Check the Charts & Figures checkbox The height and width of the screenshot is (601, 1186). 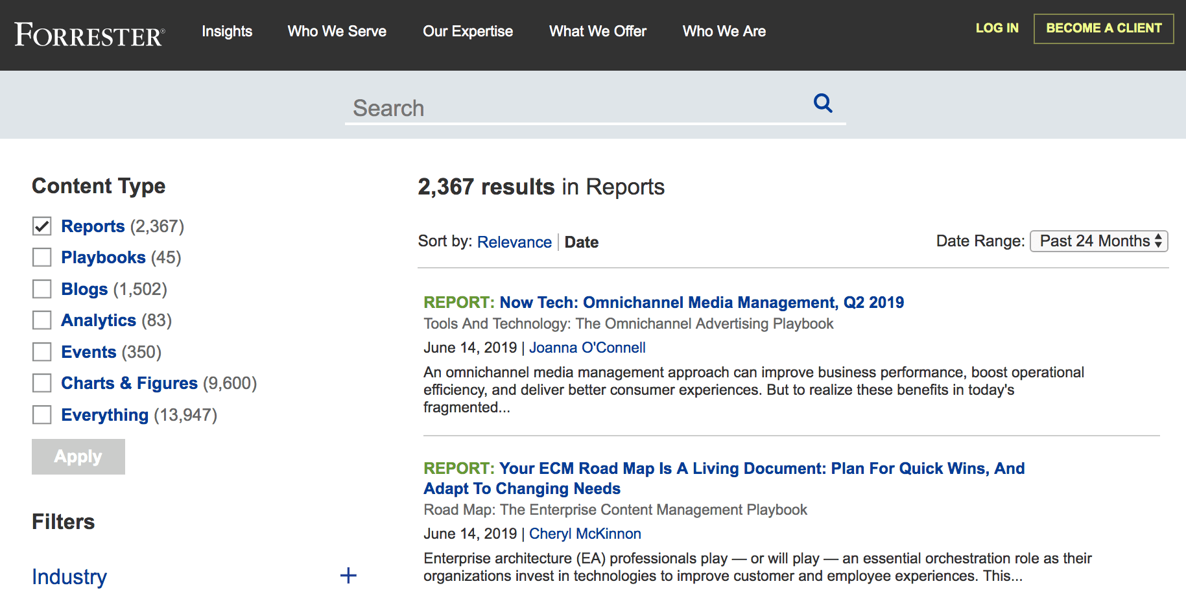click(42, 383)
